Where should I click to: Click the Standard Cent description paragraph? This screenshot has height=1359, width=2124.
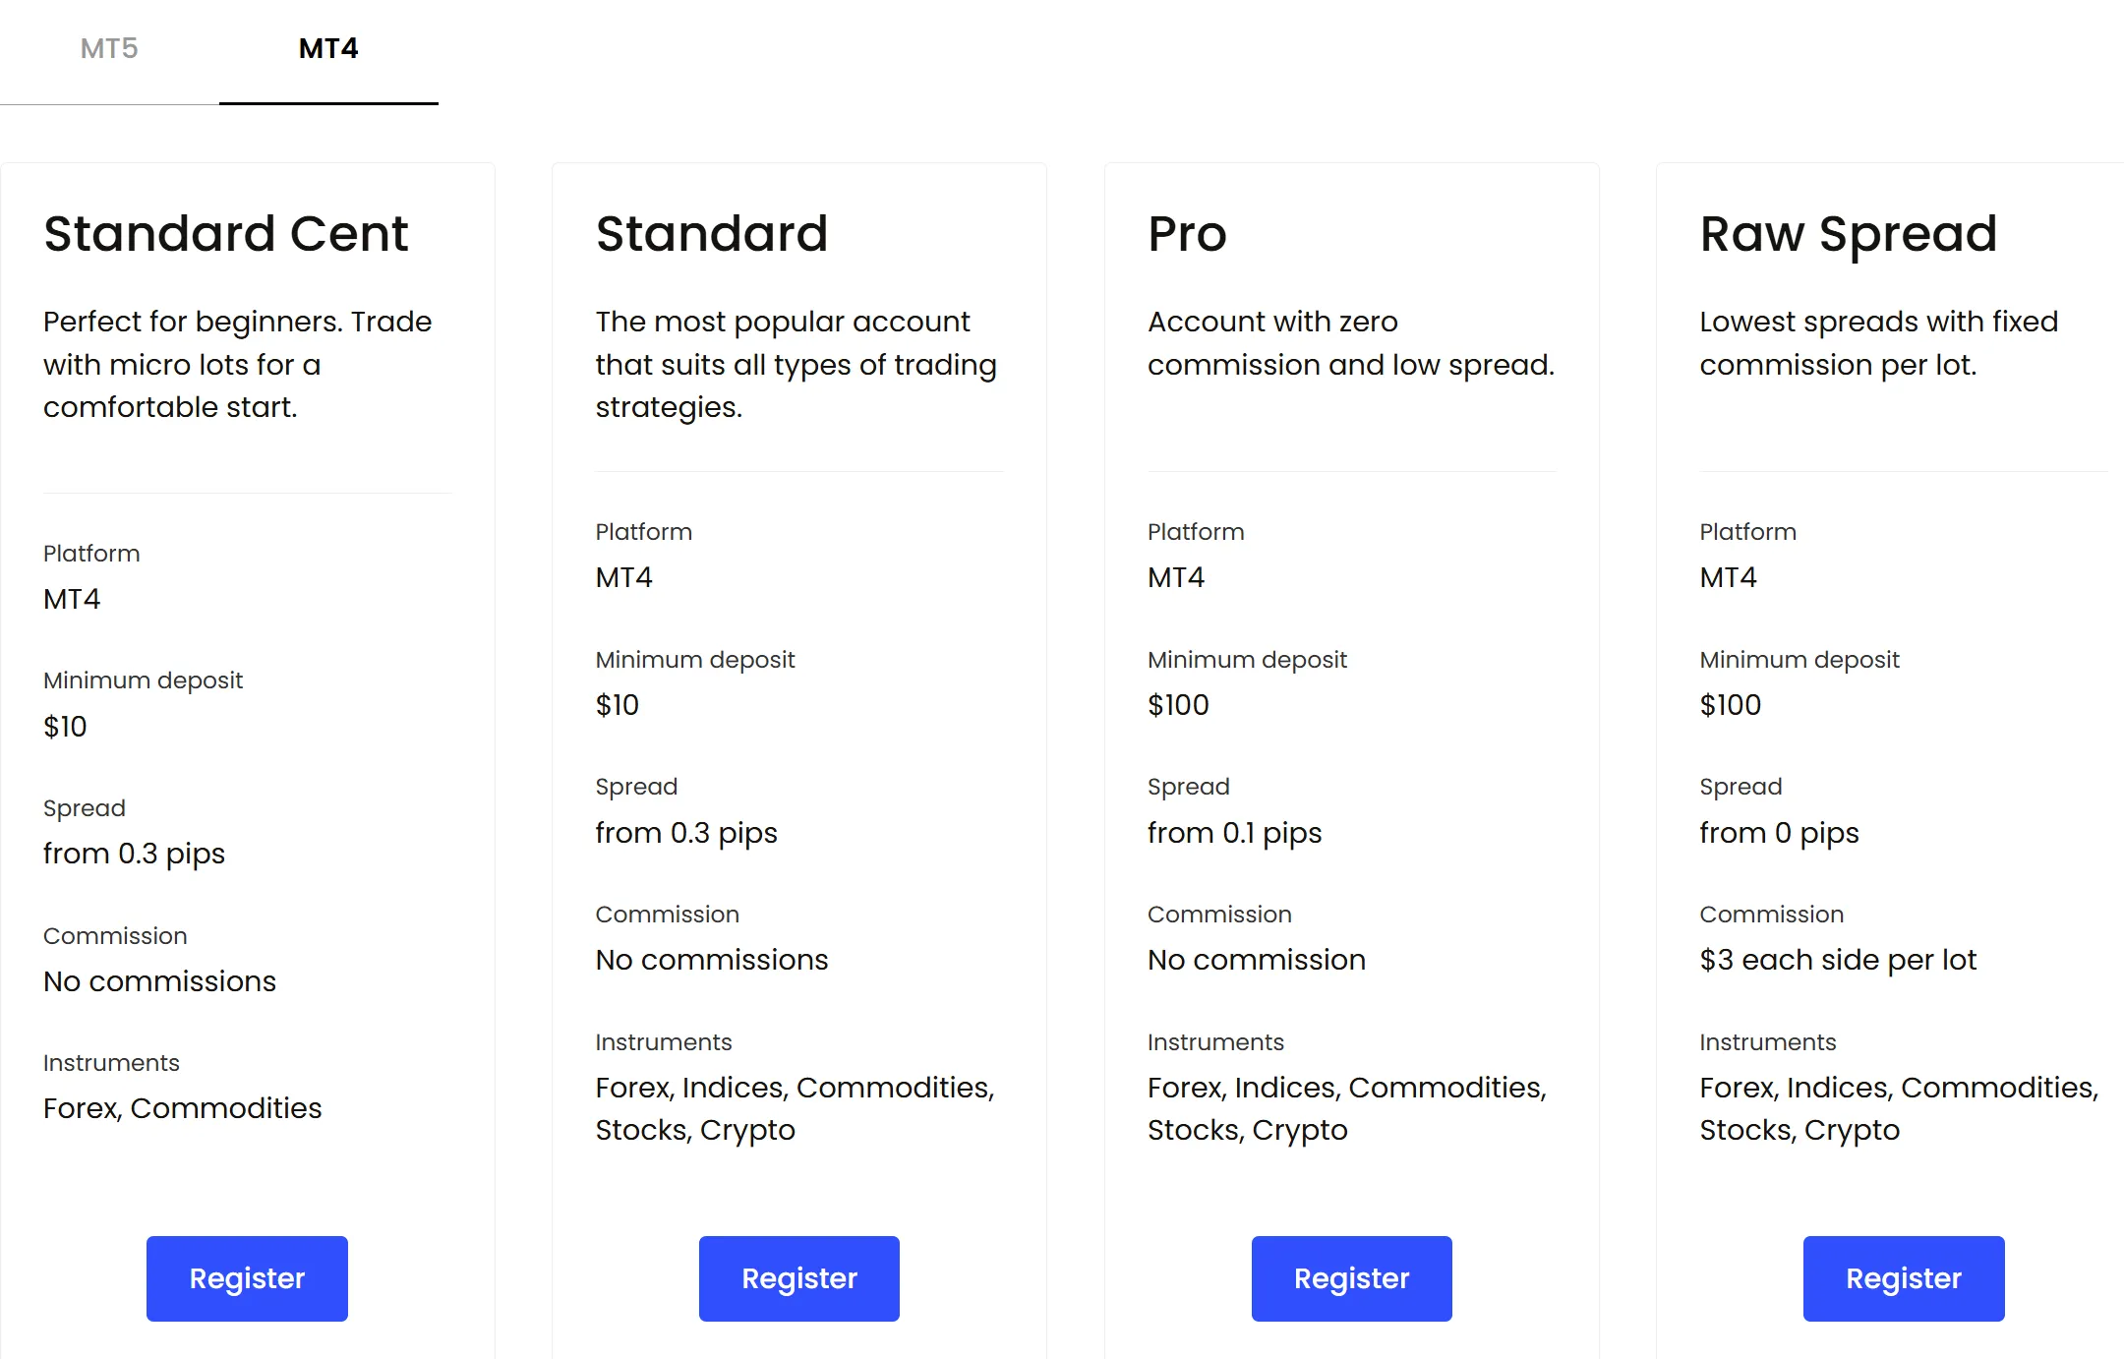coord(238,364)
